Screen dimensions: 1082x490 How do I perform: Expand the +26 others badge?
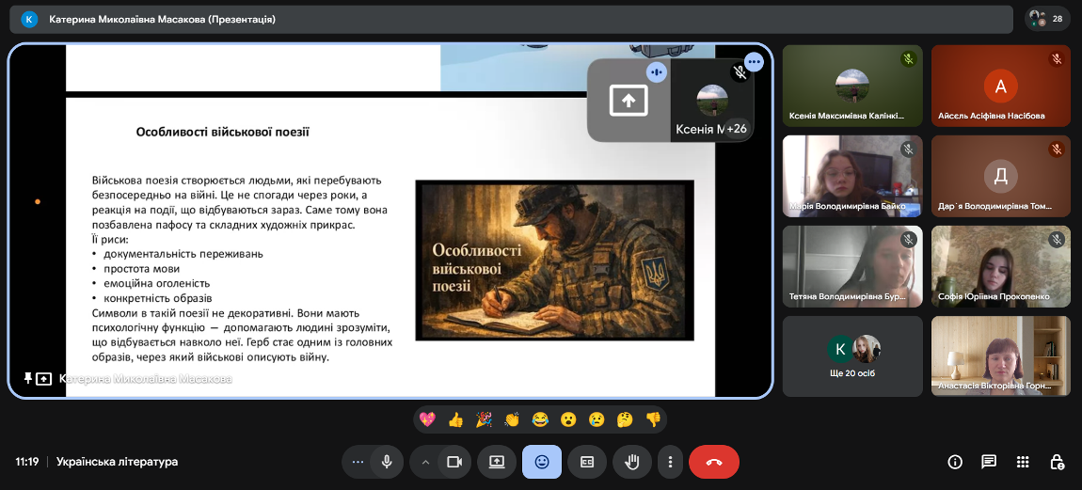(737, 128)
